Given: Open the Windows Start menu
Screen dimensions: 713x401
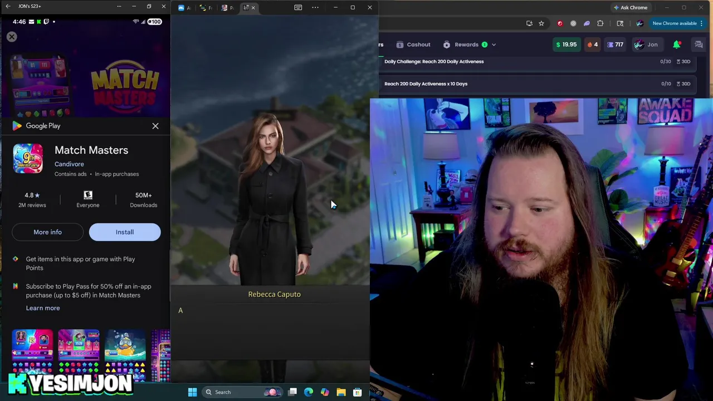Looking at the screenshot, I should (x=192, y=392).
